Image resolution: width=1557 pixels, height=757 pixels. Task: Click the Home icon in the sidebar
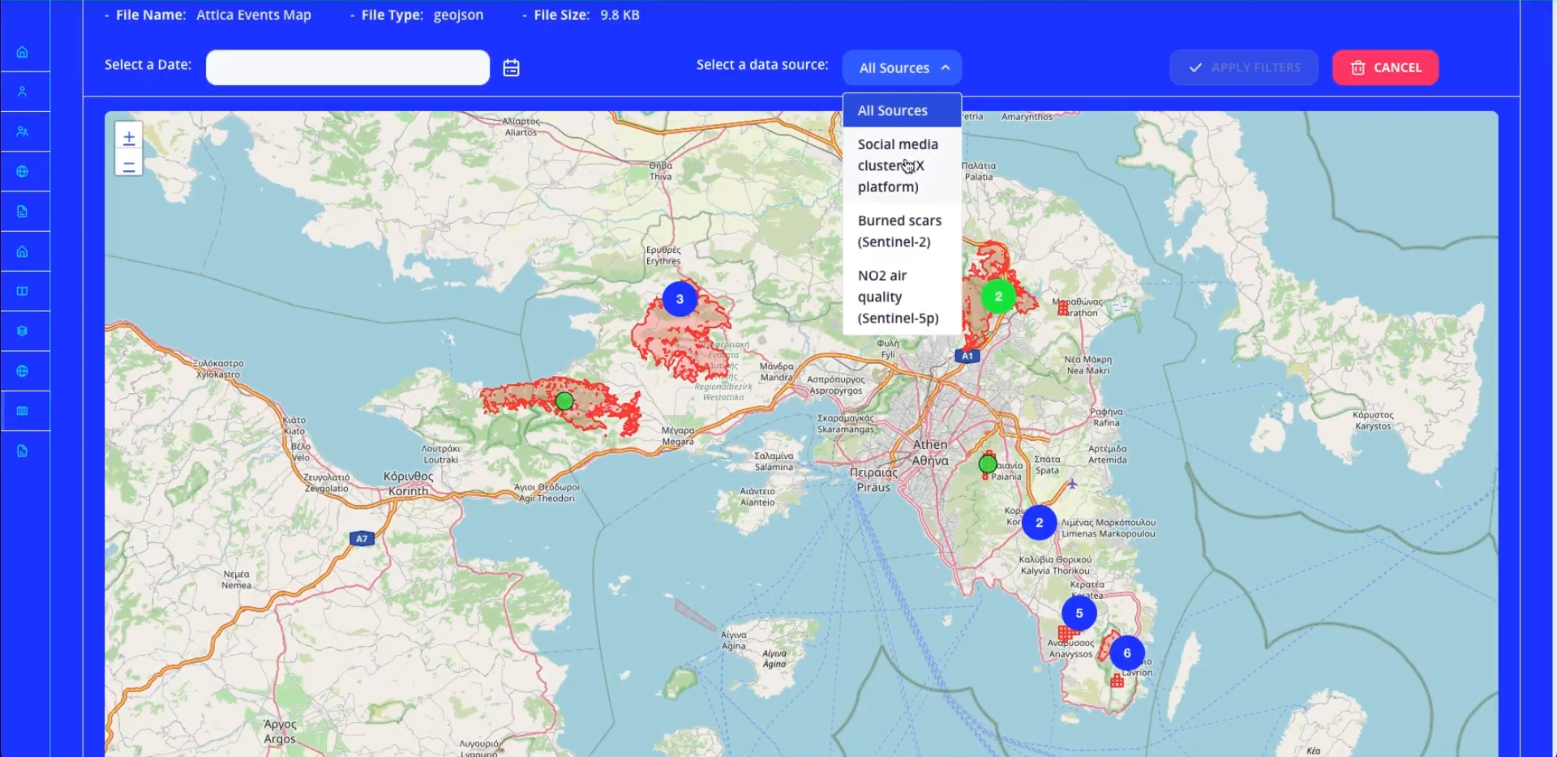tap(22, 52)
